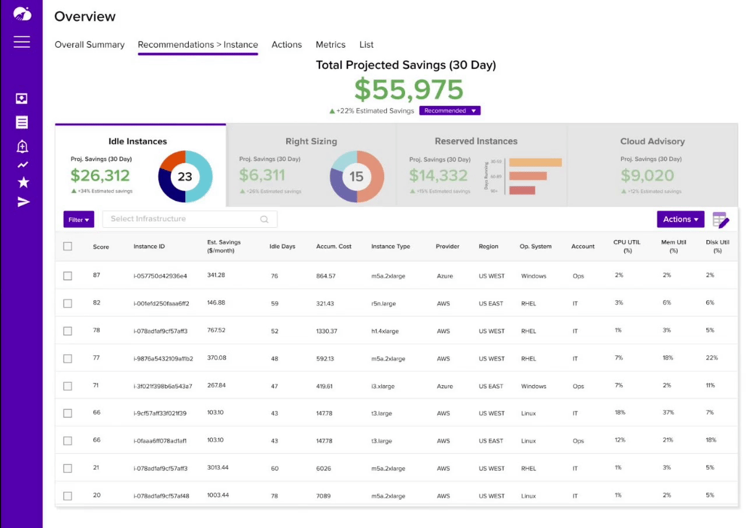
Task: Open the alert bell sidebar icon
Action: [22, 146]
